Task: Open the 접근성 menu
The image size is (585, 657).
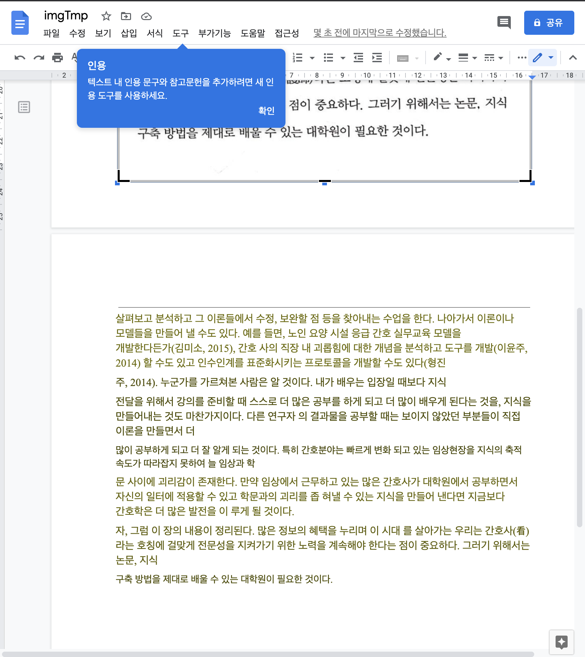Action: point(287,33)
